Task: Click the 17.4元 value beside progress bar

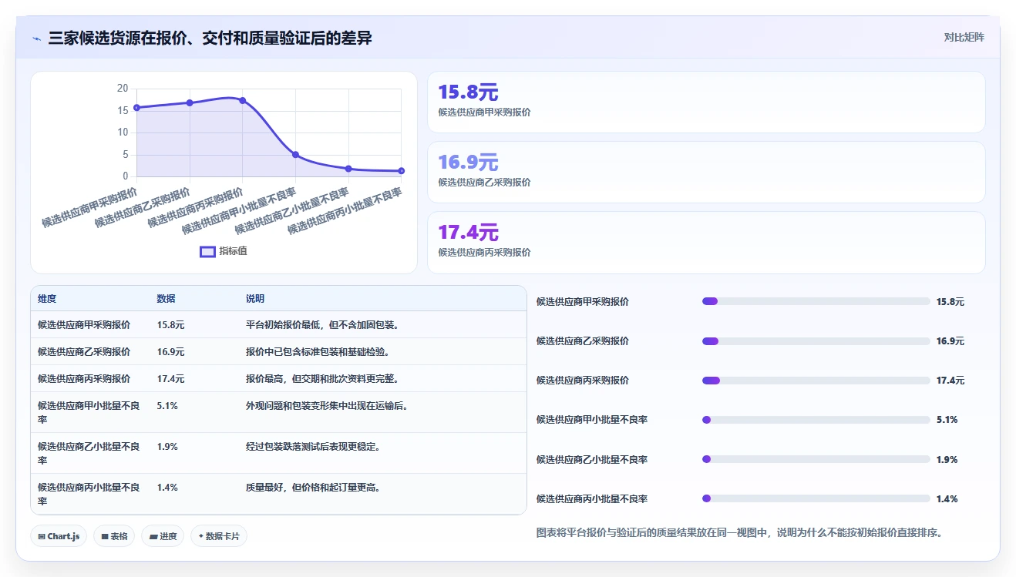Action: point(950,381)
